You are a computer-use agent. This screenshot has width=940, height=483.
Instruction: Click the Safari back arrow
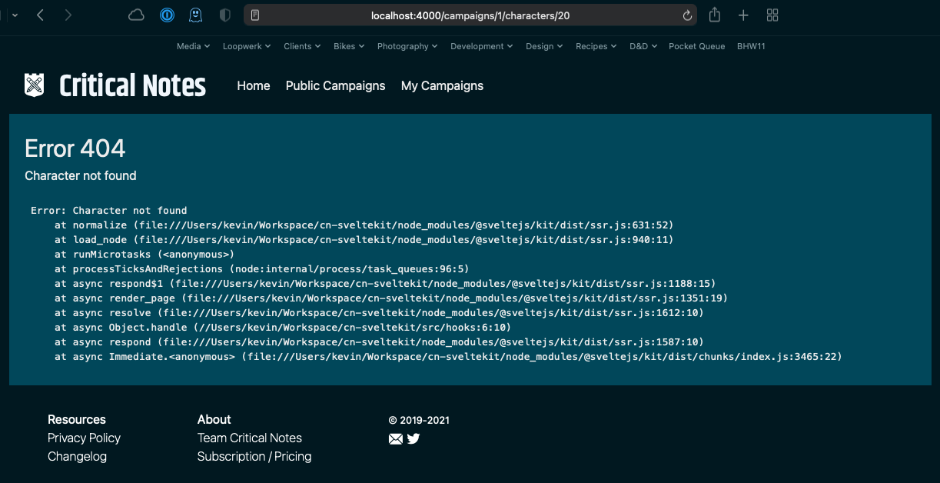[41, 15]
